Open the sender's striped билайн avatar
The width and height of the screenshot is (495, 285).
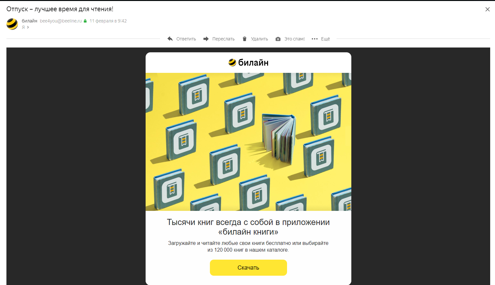pyautogui.click(x=12, y=24)
